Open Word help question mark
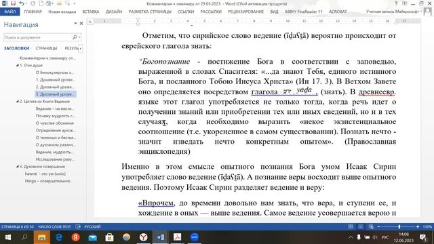Image resolution: width=434 pixels, height=244 pixels. pyautogui.click(x=396, y=3)
